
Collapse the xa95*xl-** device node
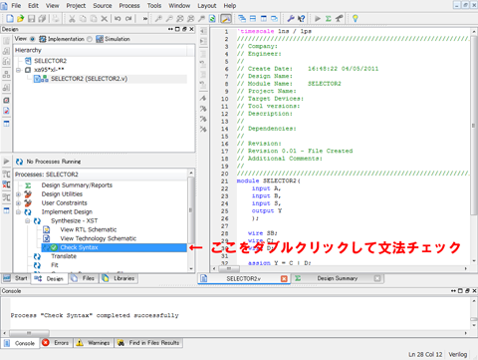18,70
